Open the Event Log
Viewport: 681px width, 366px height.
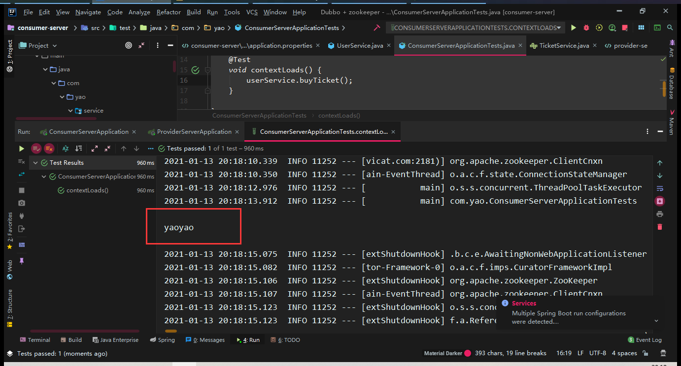click(645, 340)
